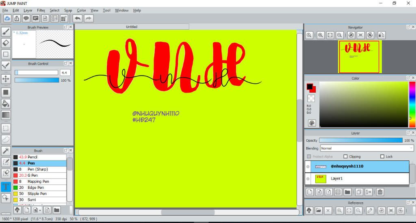This screenshot has width=416, height=223.
Task: Click the export icon in top toolbar
Action: 17,18
